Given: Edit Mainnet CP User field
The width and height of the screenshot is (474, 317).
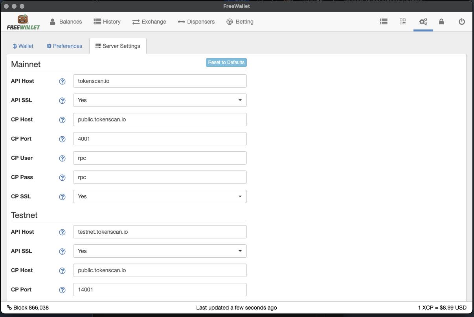Looking at the screenshot, I should tap(160, 158).
